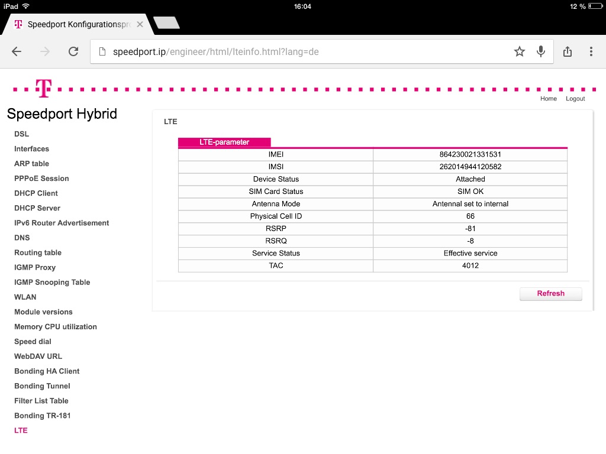Close the Speedport Konfigurationsprogramm tab

pos(140,24)
